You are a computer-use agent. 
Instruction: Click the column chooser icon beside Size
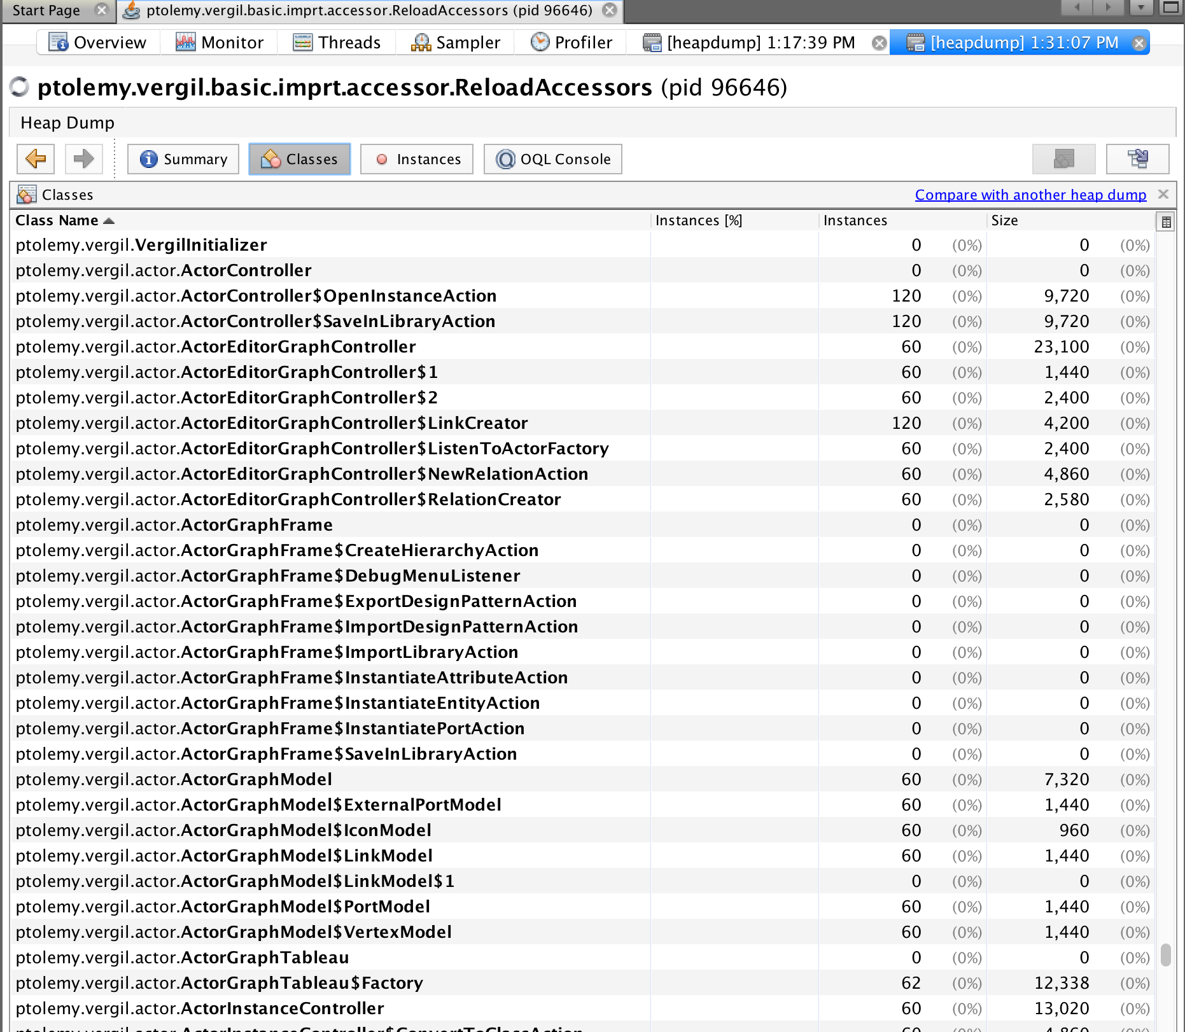pos(1166,222)
